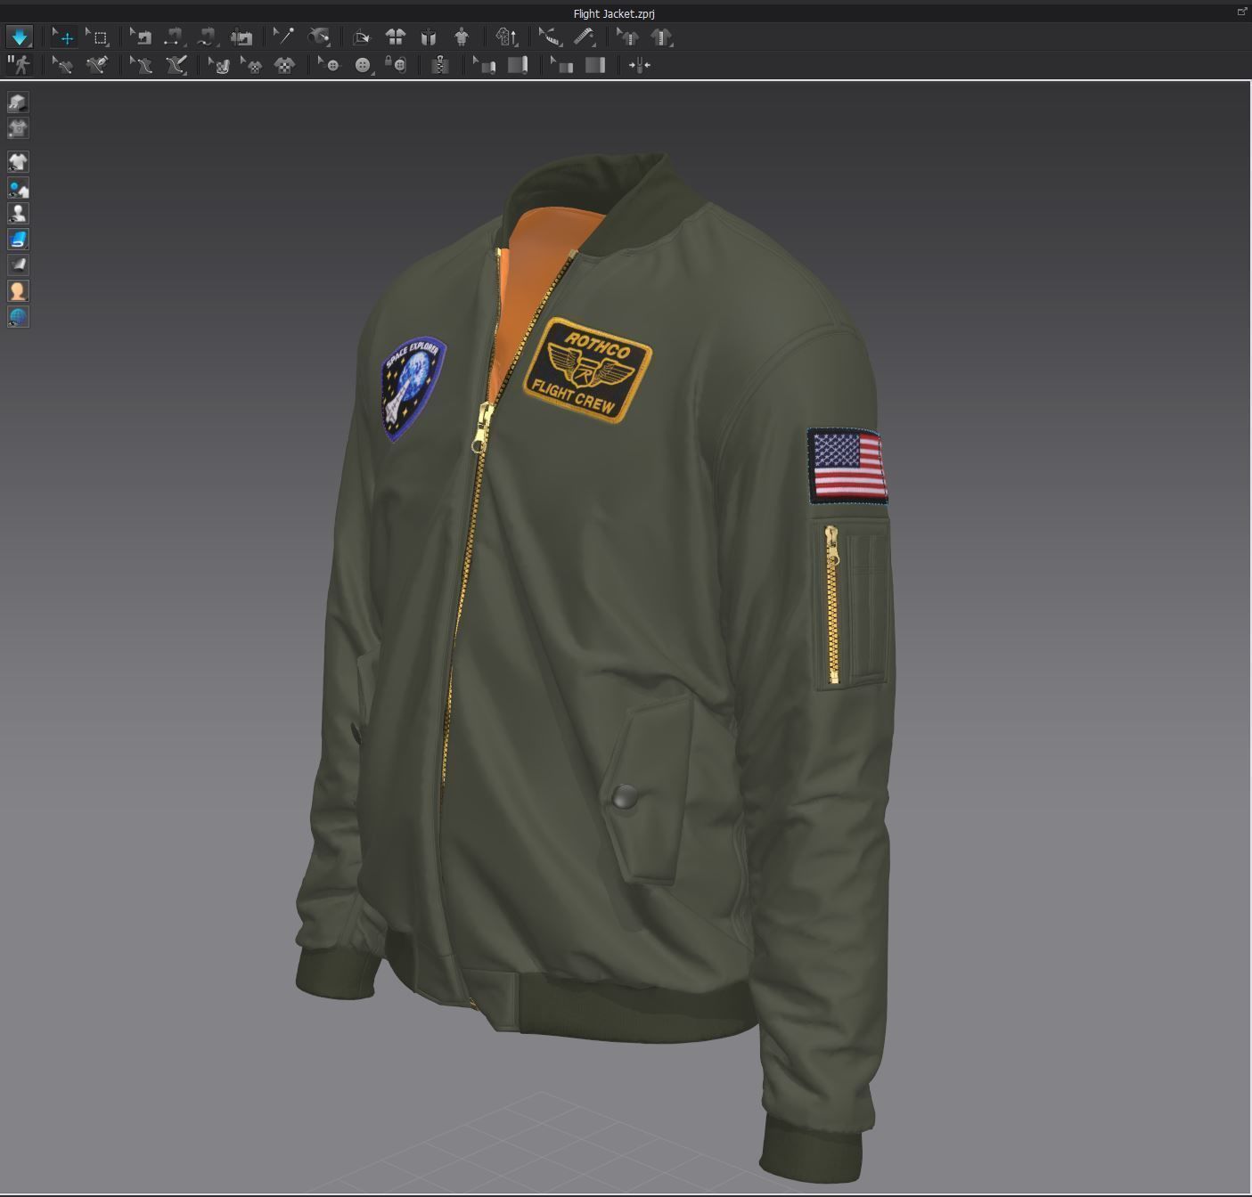The width and height of the screenshot is (1252, 1197).
Task: Activate the rectangle selection tool
Action: point(98,37)
